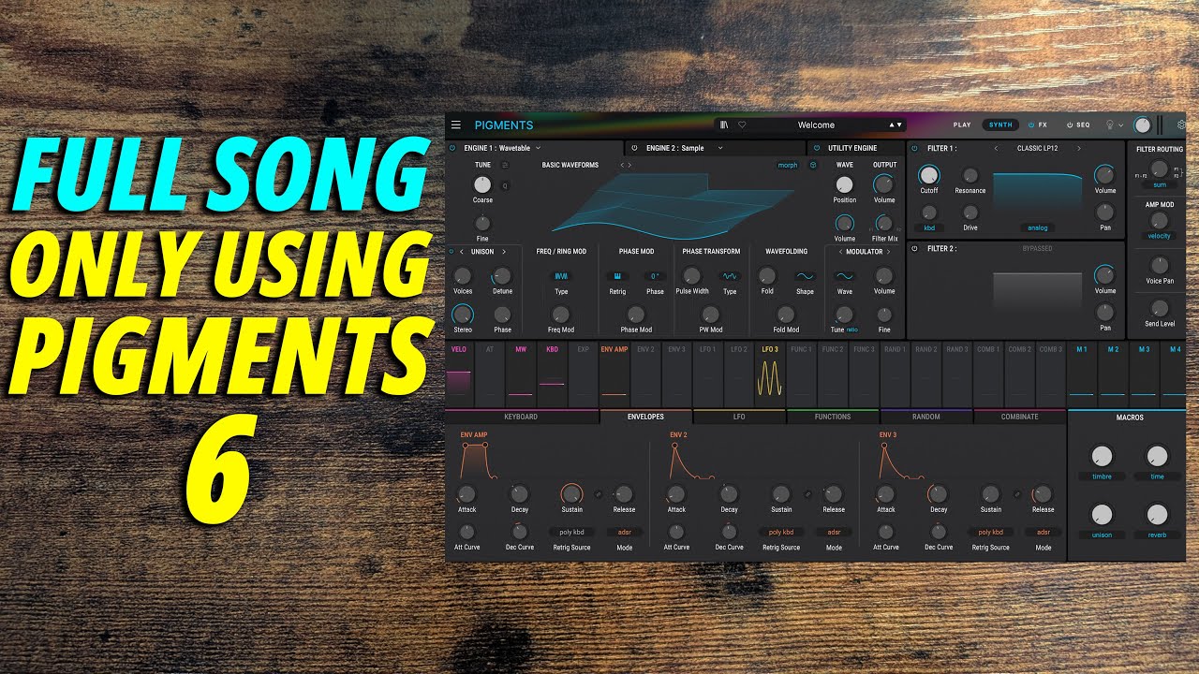
Task: Toggle the Unison power button
Action: pos(451,251)
